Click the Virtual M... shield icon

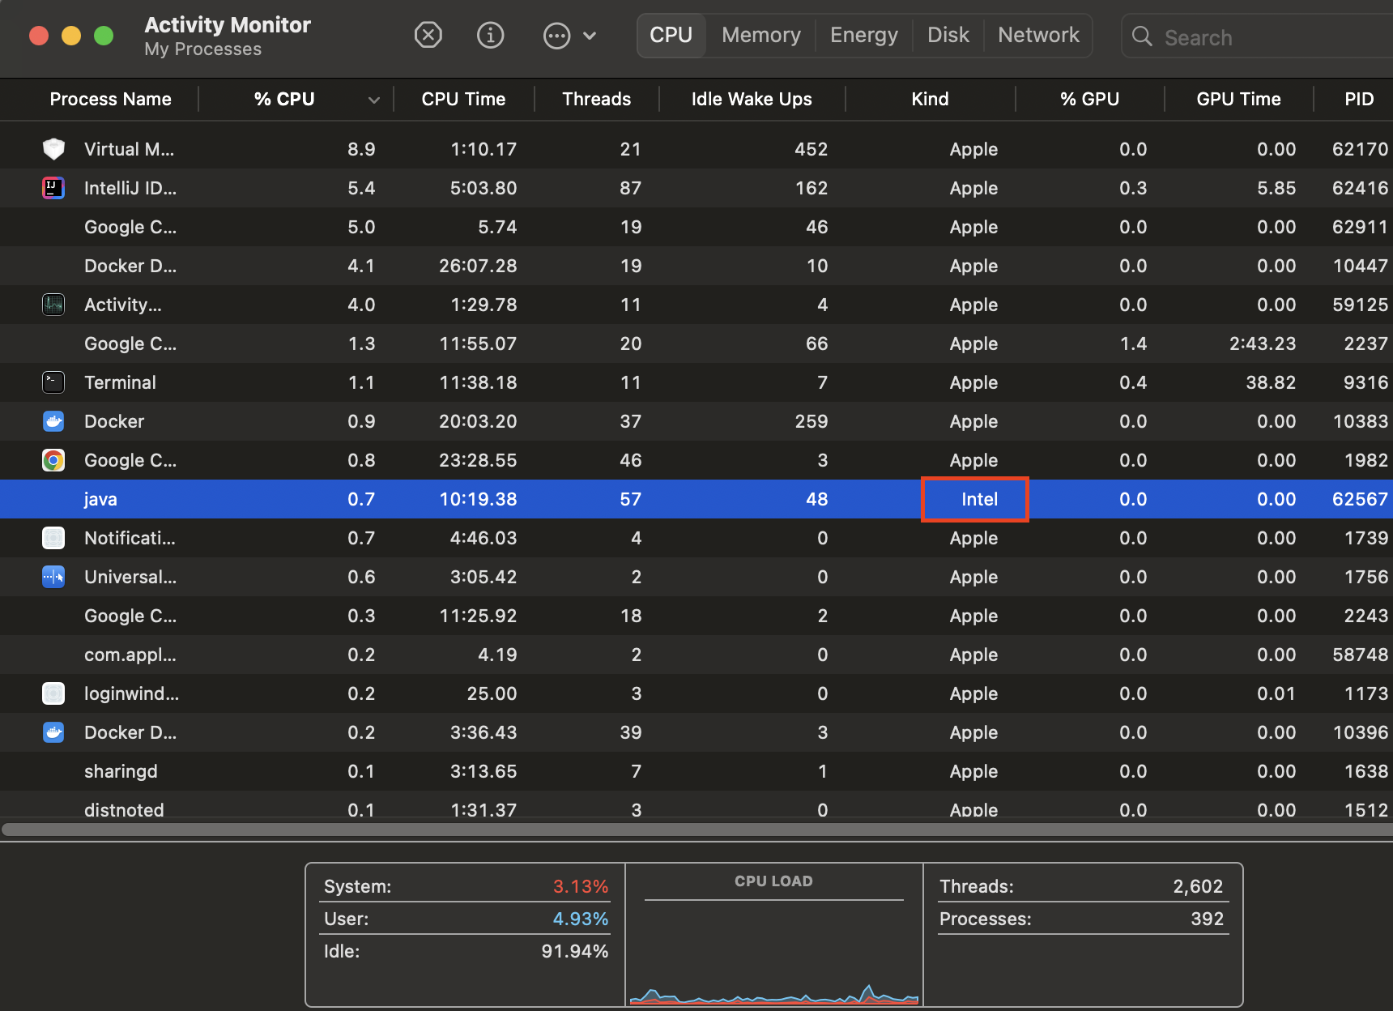(53, 149)
